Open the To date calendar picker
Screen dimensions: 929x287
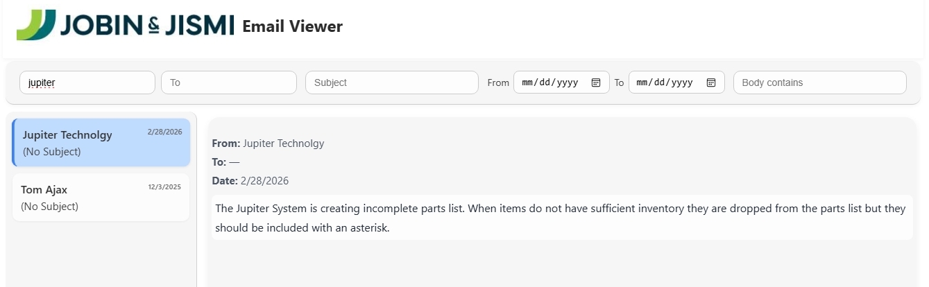710,82
